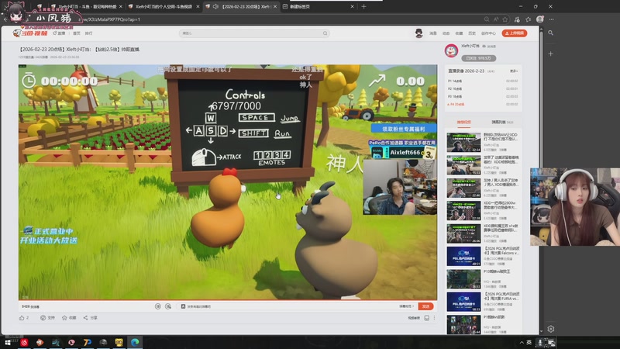Viewport: 620px width, 349px height.
Task: Click the microphone icon in system tray
Action: tap(540, 343)
